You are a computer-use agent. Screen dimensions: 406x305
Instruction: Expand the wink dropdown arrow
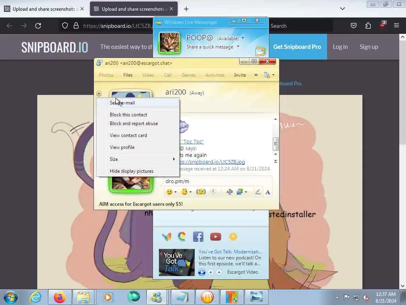pyautogui.click(x=191, y=192)
